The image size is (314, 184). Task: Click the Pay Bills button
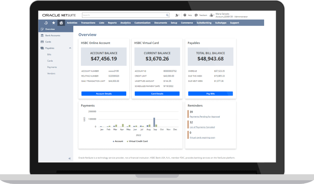[210, 94]
